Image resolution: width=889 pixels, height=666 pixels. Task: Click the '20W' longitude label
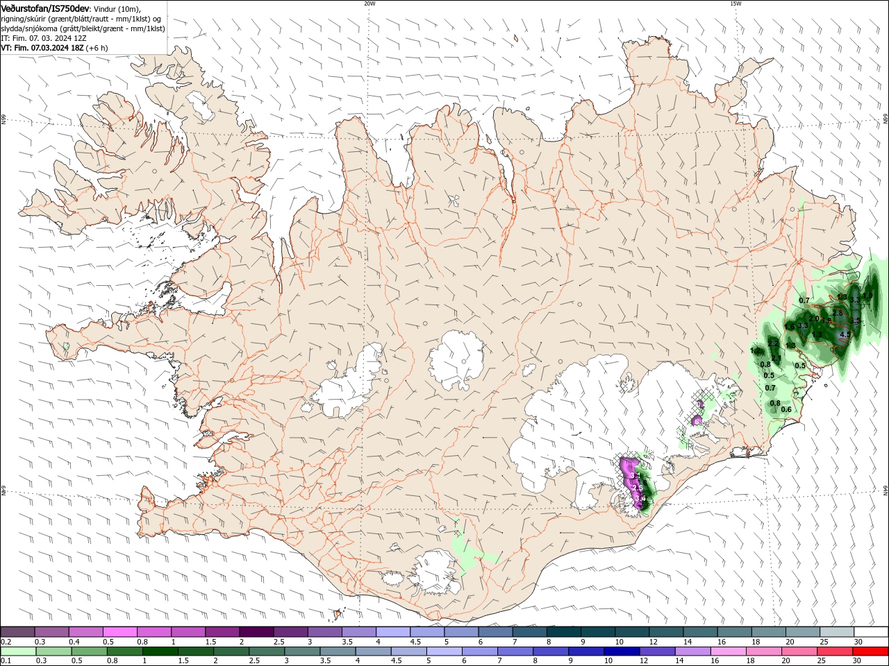[369, 3]
